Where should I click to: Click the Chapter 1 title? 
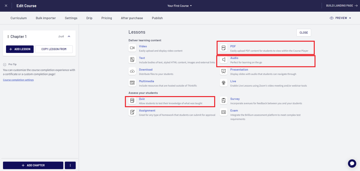[19, 37]
